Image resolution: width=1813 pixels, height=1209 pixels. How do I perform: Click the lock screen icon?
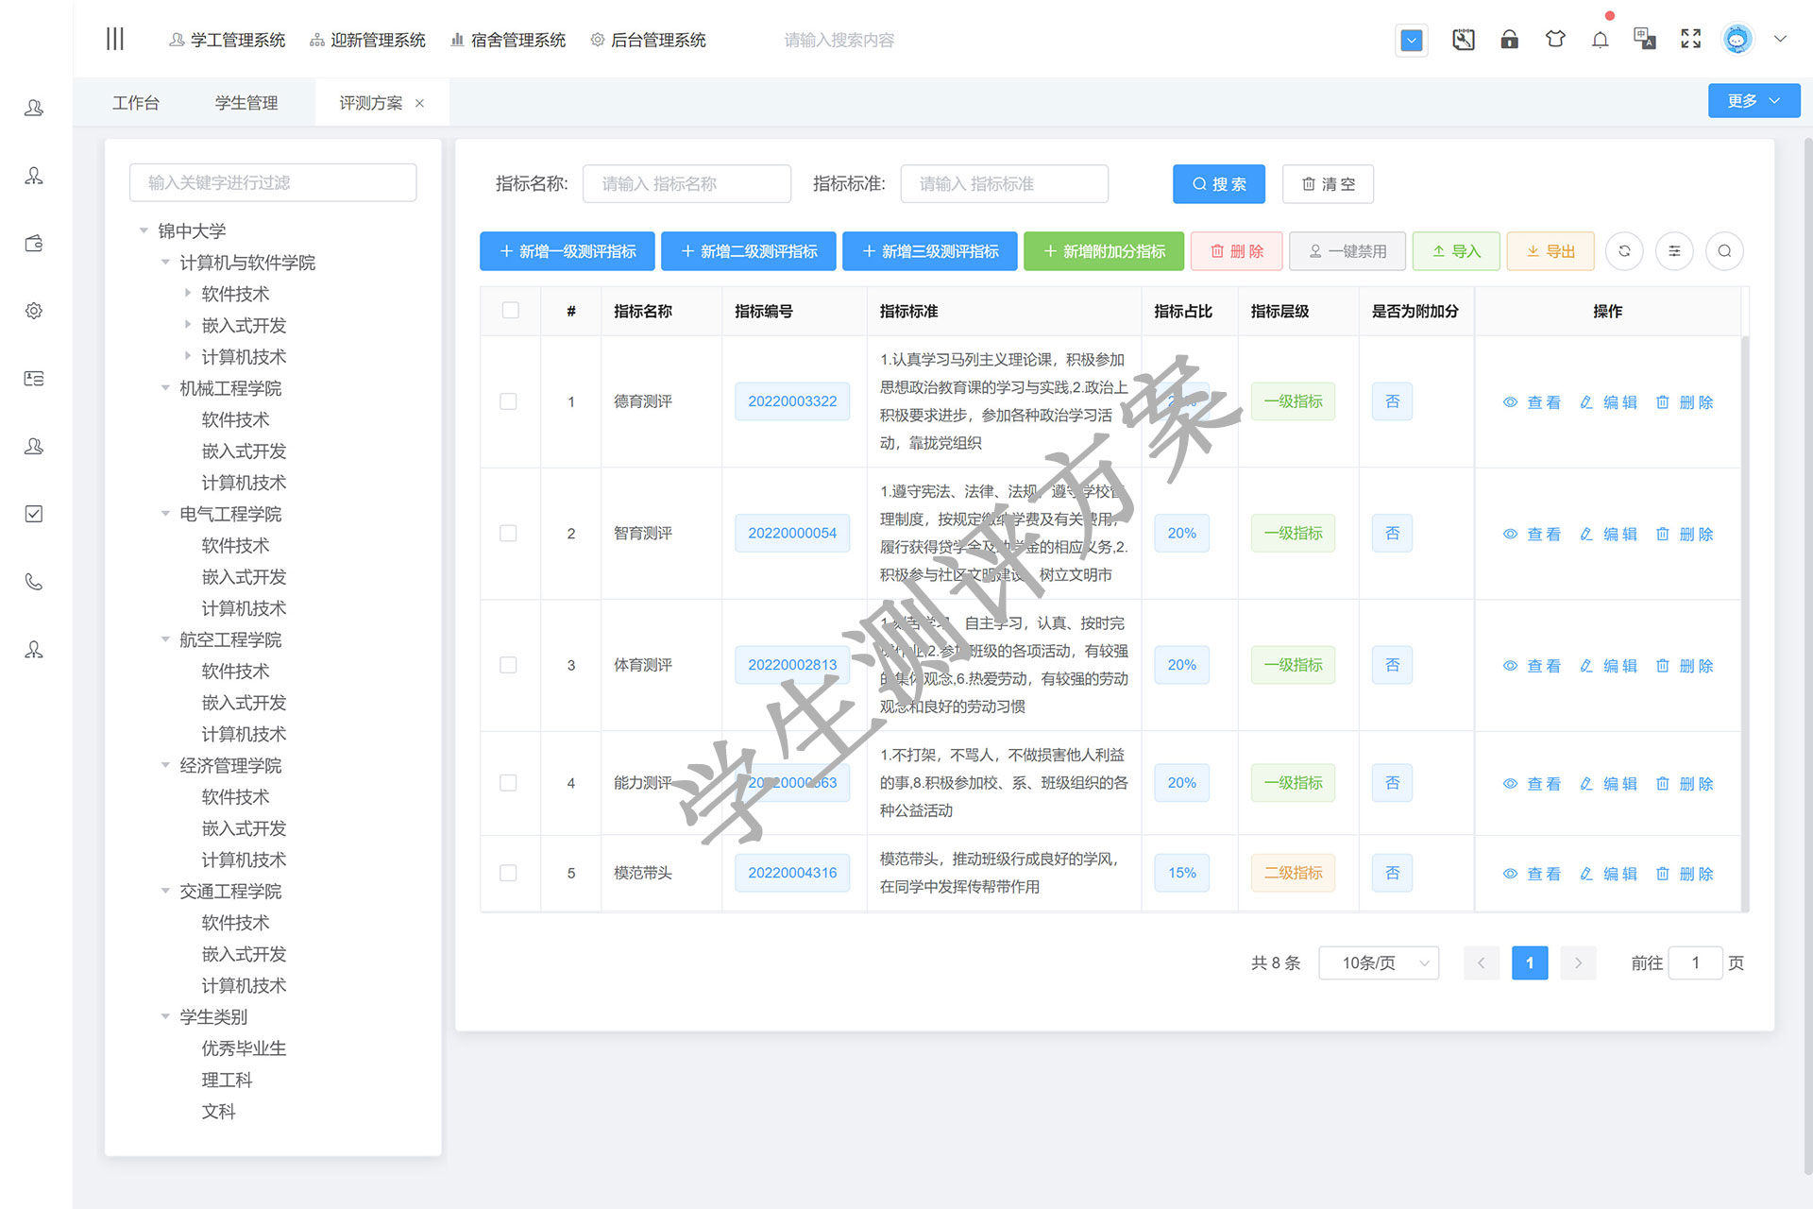click(1509, 40)
